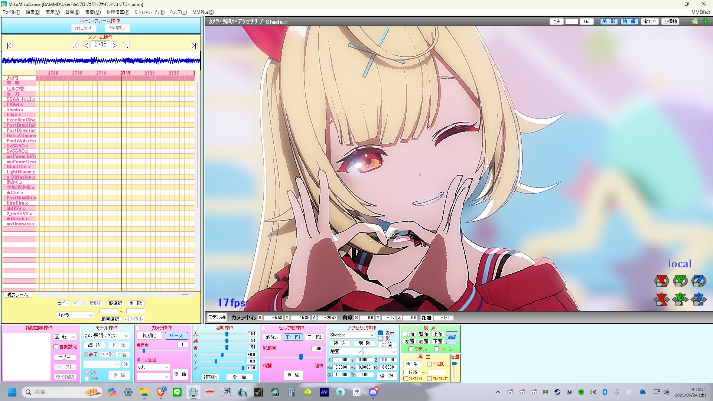Open Windows Start menu
This screenshot has height=401, width=713.
point(12,392)
